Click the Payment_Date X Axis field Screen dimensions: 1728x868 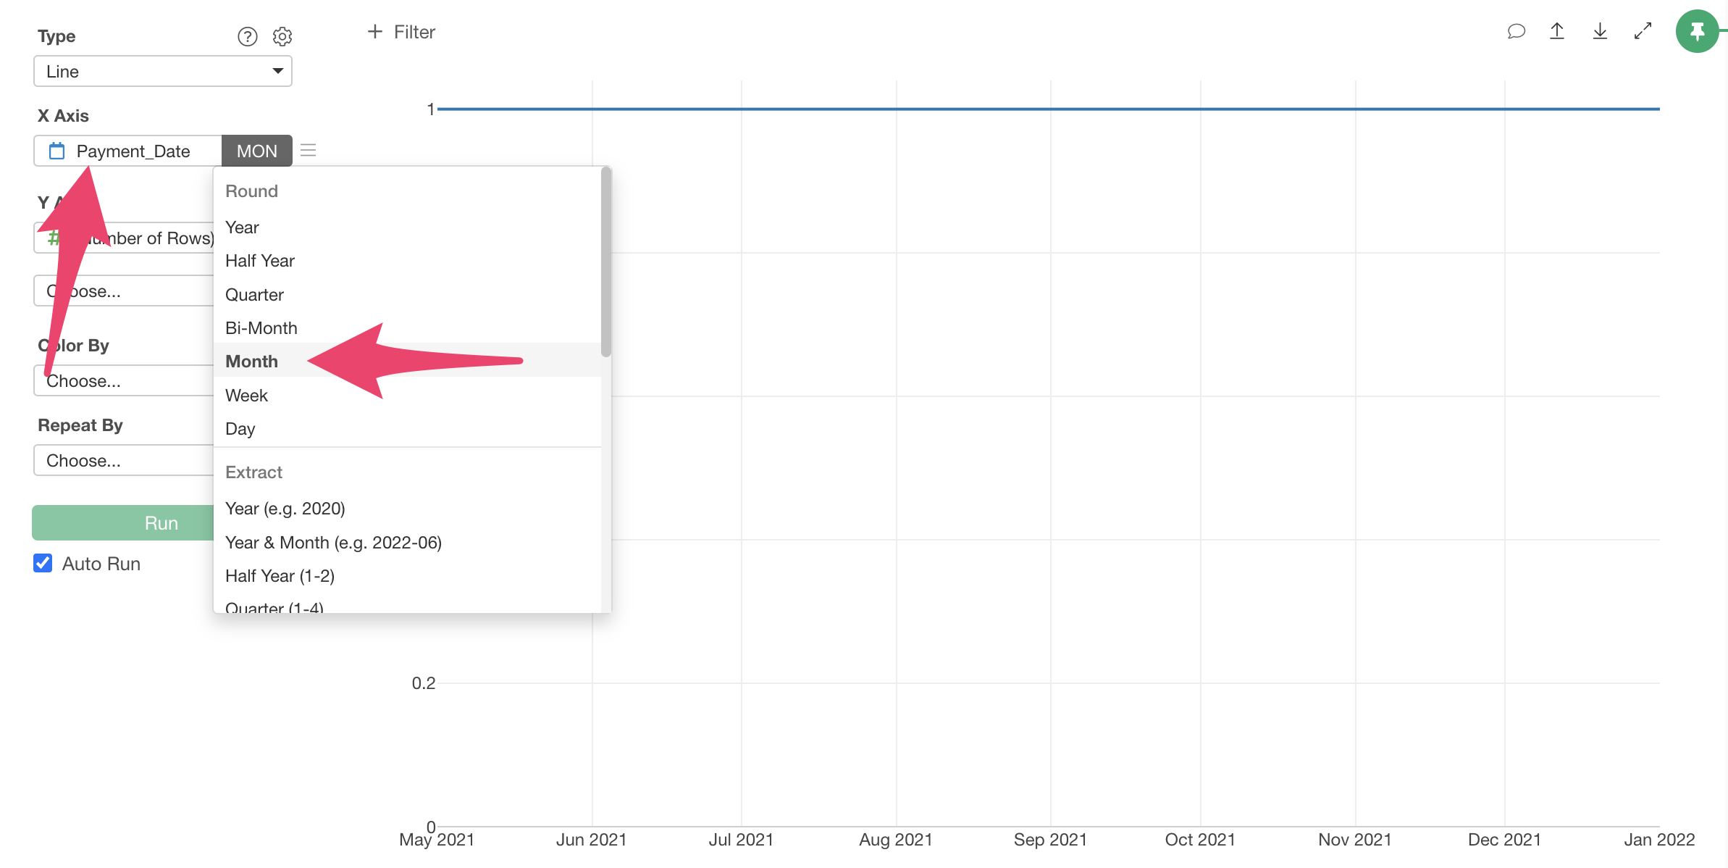pyautogui.click(x=129, y=151)
